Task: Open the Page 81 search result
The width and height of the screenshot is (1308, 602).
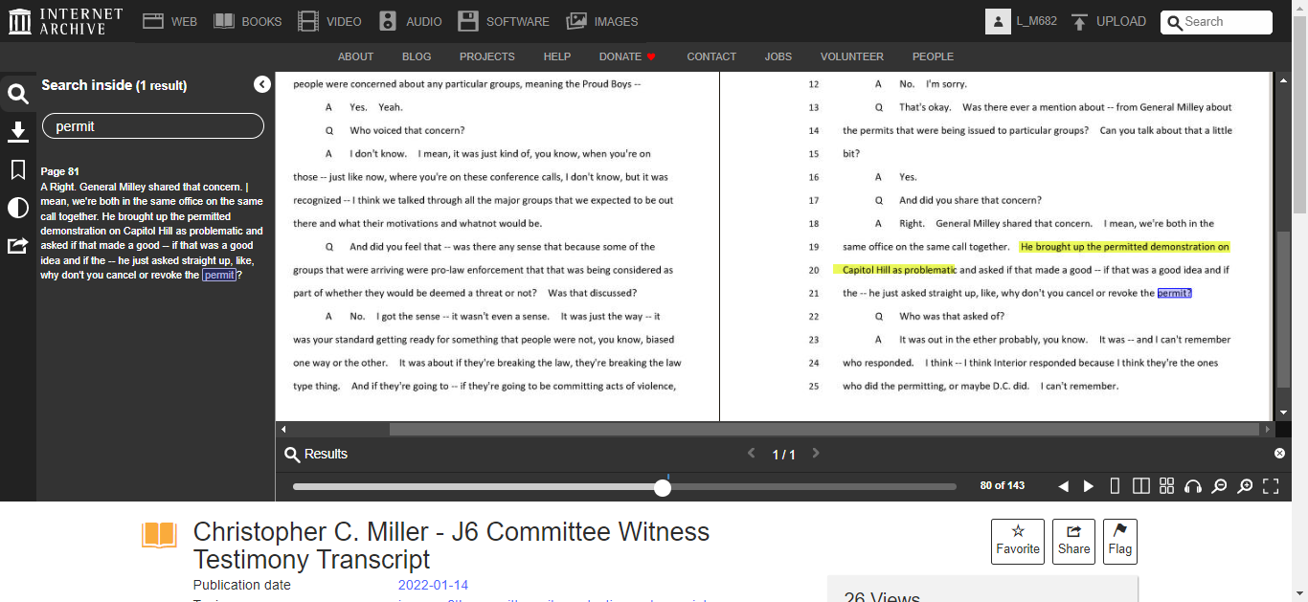Action: pyautogui.click(x=153, y=224)
